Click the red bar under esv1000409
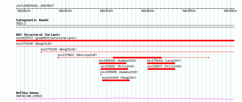 coord(116,80)
